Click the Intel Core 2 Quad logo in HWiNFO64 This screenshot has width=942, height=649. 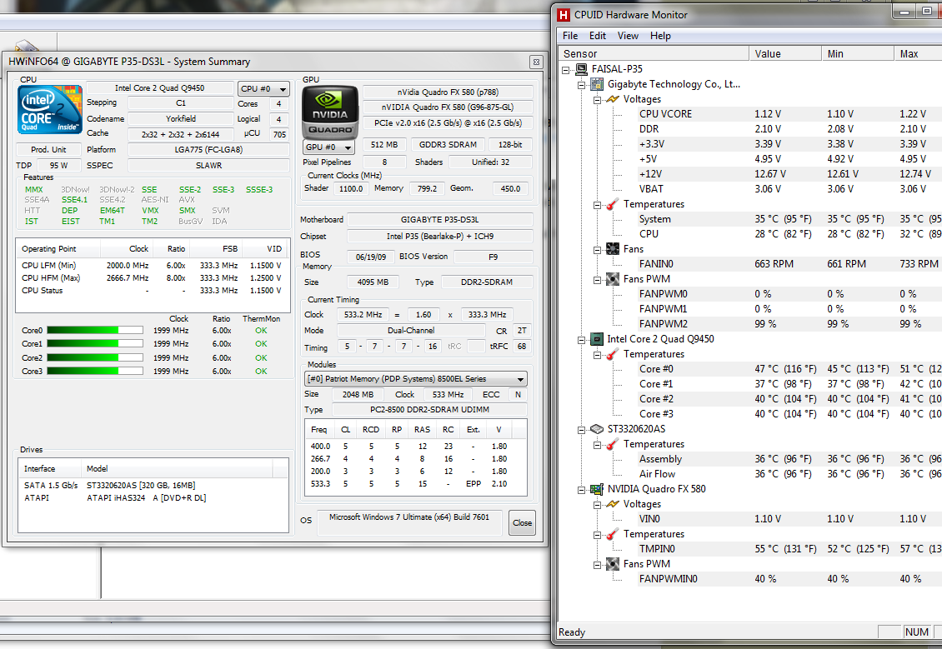pos(50,109)
